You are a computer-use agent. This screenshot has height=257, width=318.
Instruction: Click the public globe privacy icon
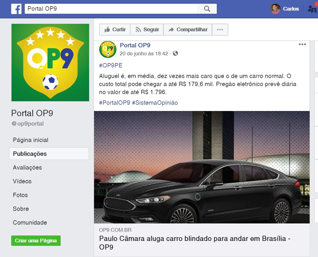pos(175,53)
